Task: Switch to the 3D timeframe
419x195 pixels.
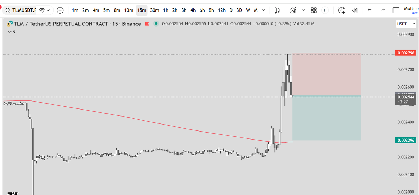Action: [239, 10]
